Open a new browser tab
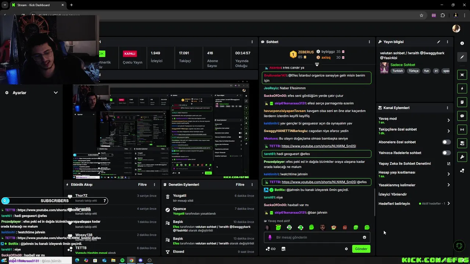 tap(71, 5)
